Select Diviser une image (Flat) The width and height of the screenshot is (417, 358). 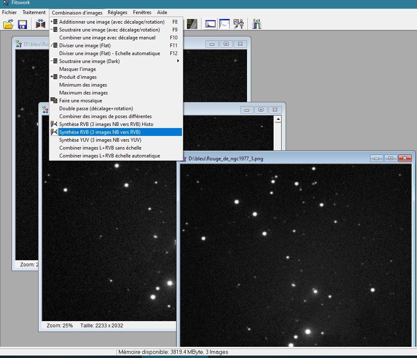coord(116,46)
